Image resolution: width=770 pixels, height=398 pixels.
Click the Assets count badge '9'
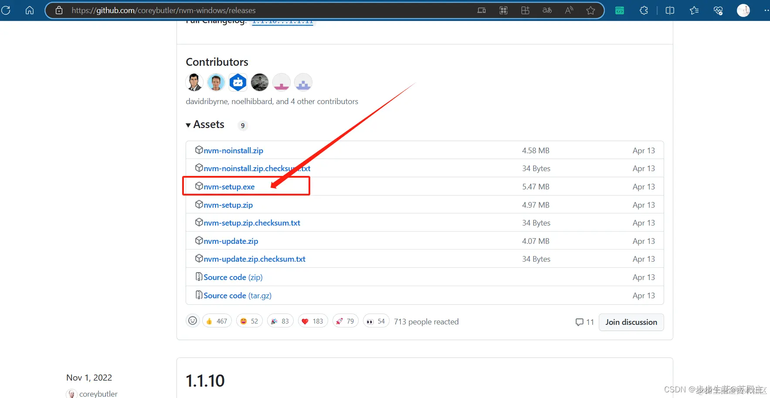point(243,125)
